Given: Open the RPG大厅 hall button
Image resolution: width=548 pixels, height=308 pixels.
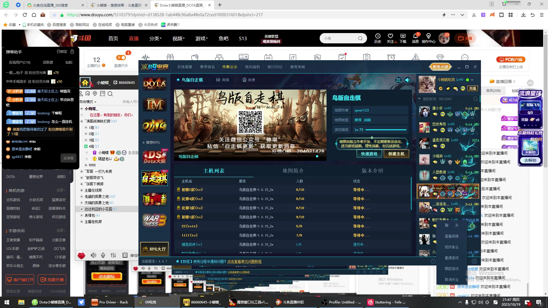Looking at the screenshot, I should point(154,249).
